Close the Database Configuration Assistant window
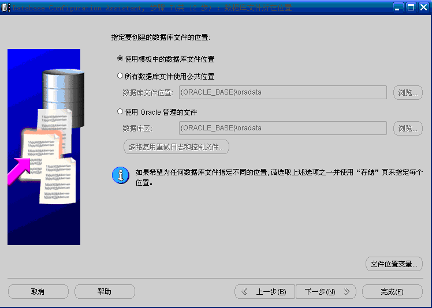The height and width of the screenshot is (308, 432). click(x=424, y=7)
